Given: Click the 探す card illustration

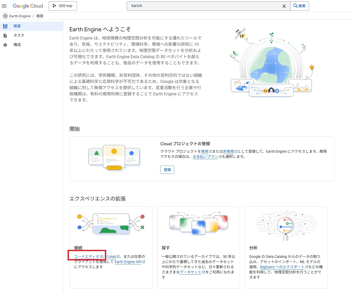Looking at the screenshot, I should pyautogui.click(x=199, y=223).
